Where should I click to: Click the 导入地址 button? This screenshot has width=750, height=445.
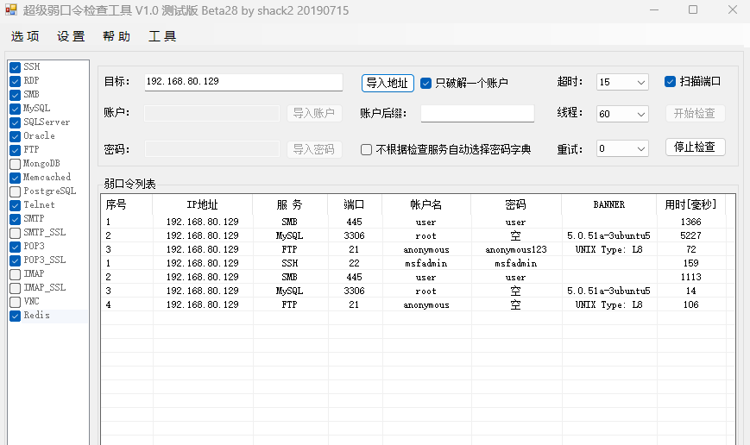click(x=387, y=83)
